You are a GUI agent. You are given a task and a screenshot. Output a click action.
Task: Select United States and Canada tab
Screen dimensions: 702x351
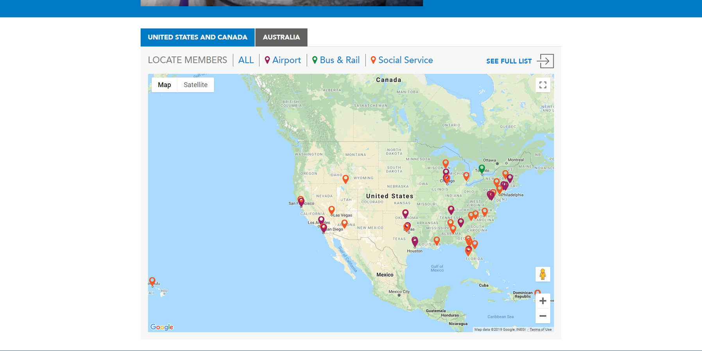[197, 38]
